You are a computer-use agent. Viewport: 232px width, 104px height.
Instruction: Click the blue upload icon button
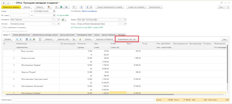coord(81,7)
